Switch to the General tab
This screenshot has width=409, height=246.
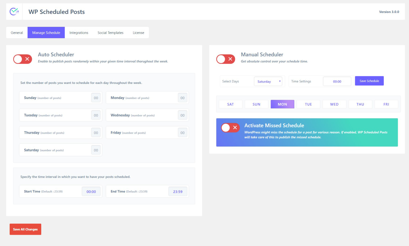coord(17,32)
